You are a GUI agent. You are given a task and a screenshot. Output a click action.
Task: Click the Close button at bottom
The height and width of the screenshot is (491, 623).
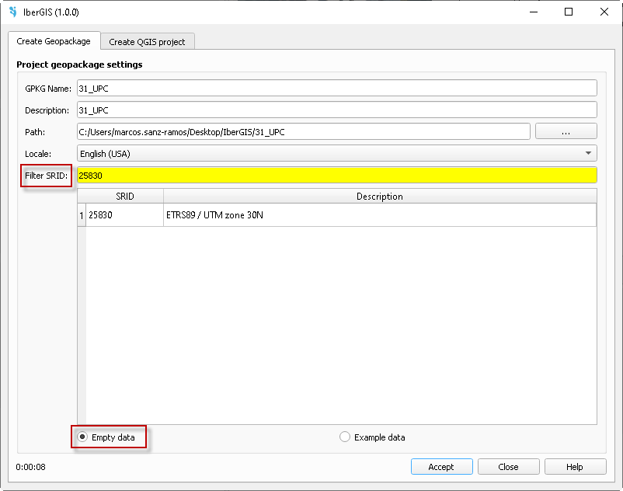508,467
